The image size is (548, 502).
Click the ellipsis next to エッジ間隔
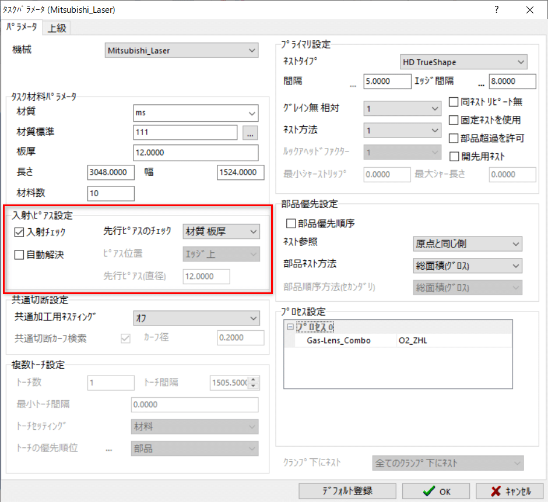482,85
